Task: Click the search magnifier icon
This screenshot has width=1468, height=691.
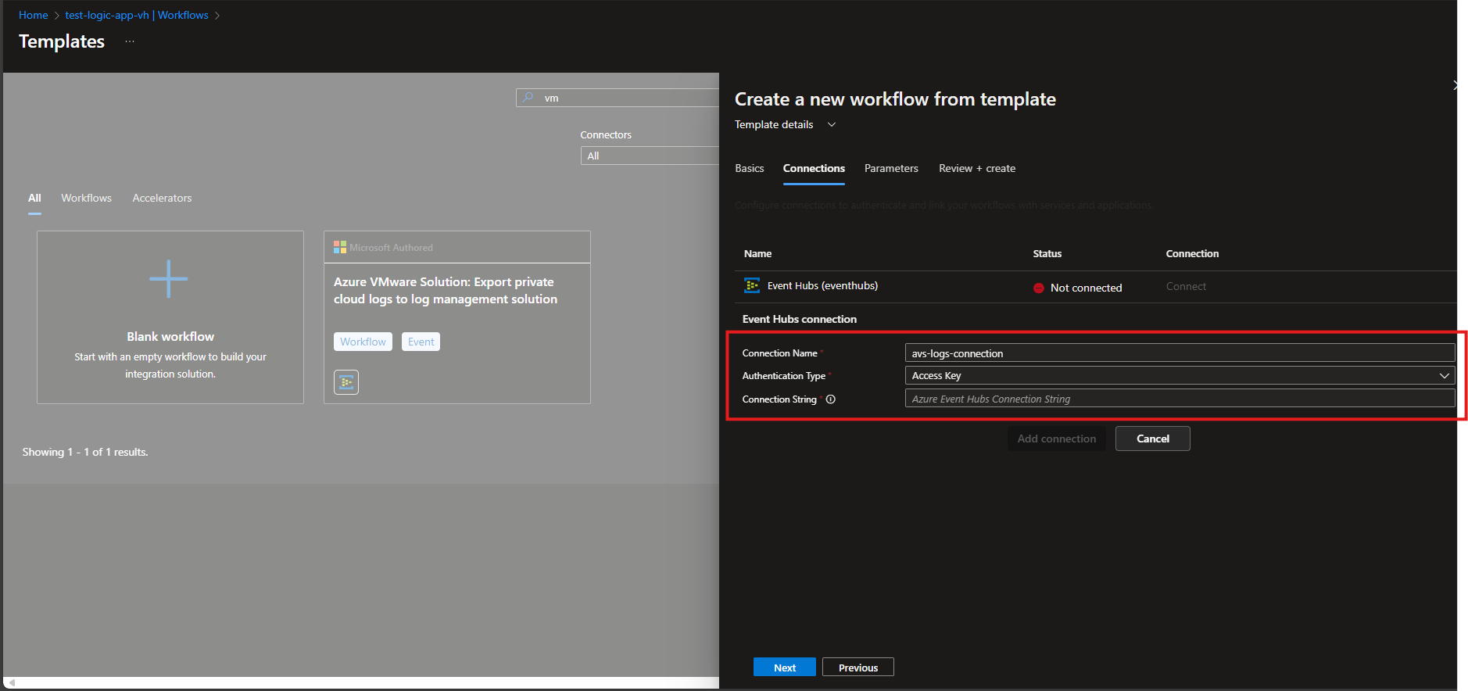Action: [x=528, y=98]
